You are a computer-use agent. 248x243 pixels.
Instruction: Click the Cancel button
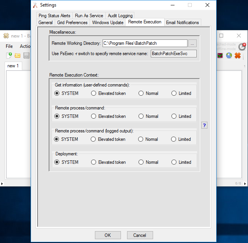coord(140,235)
